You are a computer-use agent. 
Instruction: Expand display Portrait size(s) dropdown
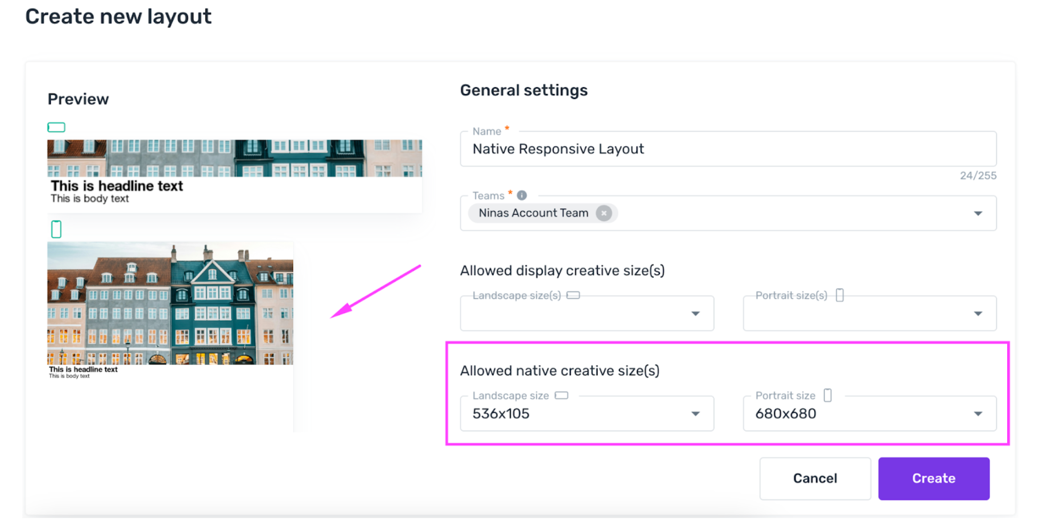(978, 313)
